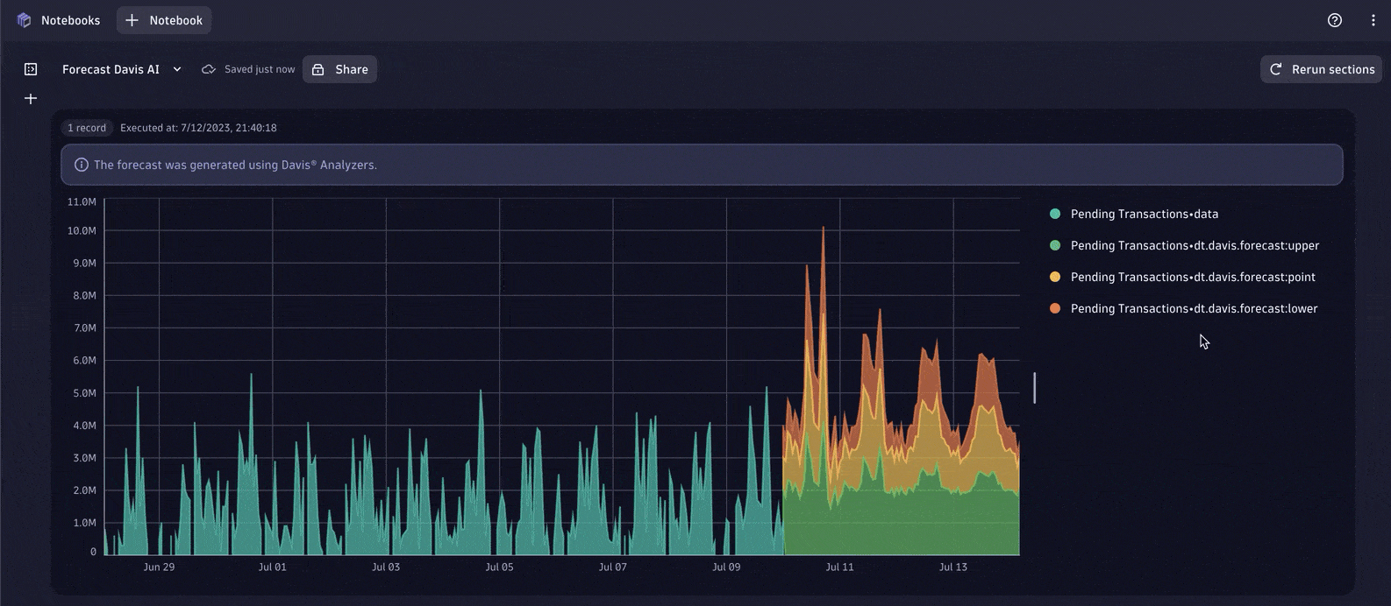This screenshot has height=606, width=1391.
Task: Open the help question mark icon
Action: pyautogui.click(x=1334, y=20)
